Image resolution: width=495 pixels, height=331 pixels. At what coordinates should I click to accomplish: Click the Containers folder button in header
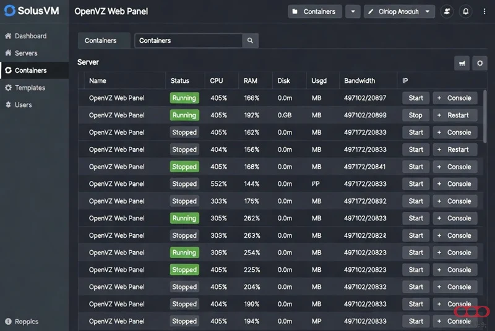pos(315,12)
